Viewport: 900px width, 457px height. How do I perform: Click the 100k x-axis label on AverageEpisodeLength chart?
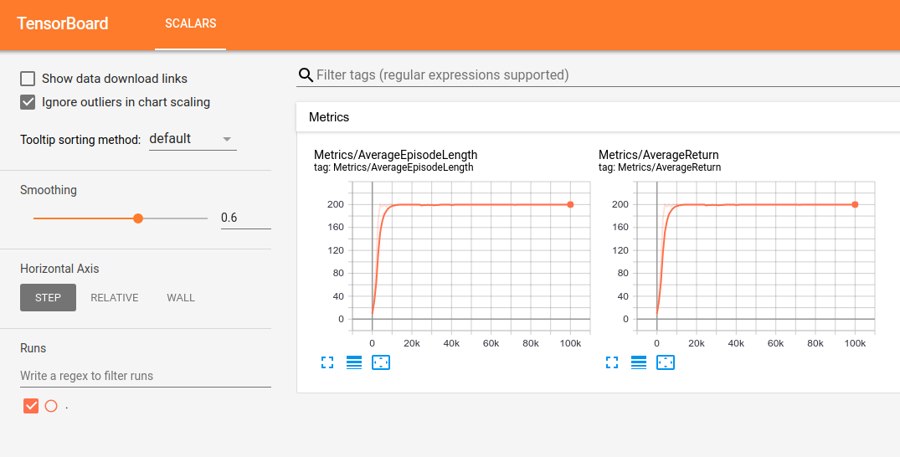click(x=570, y=343)
